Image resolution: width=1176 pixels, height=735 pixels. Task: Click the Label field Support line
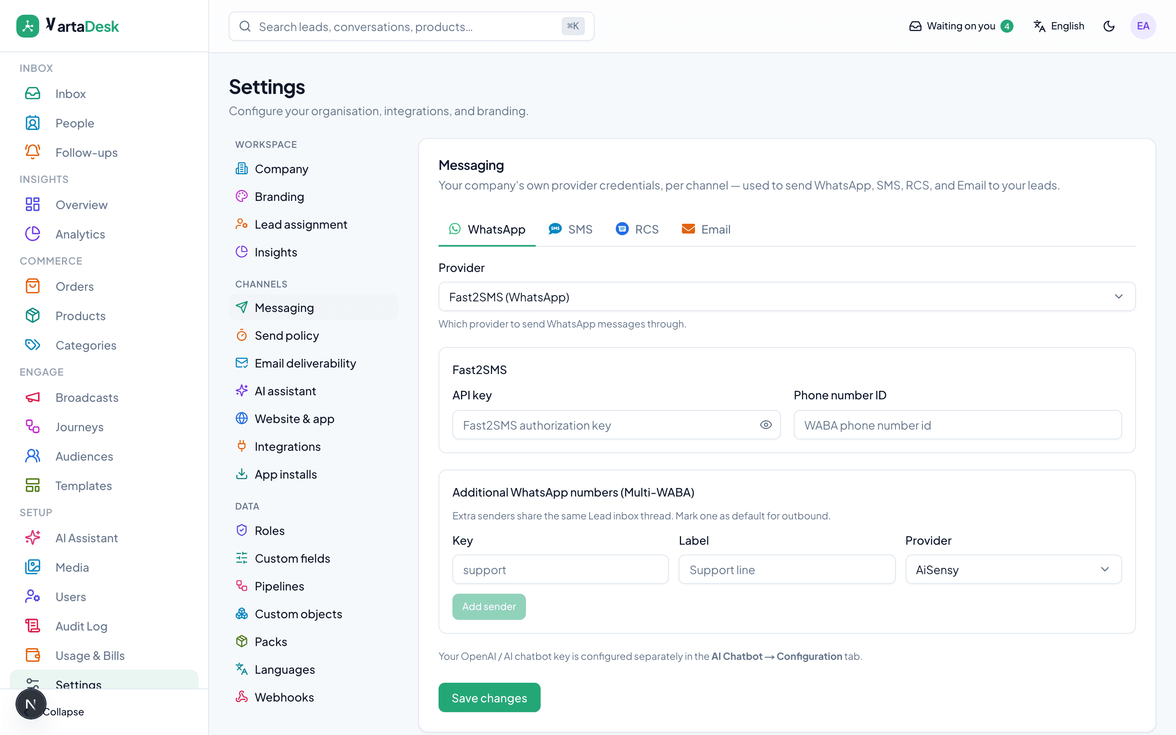[x=787, y=569]
